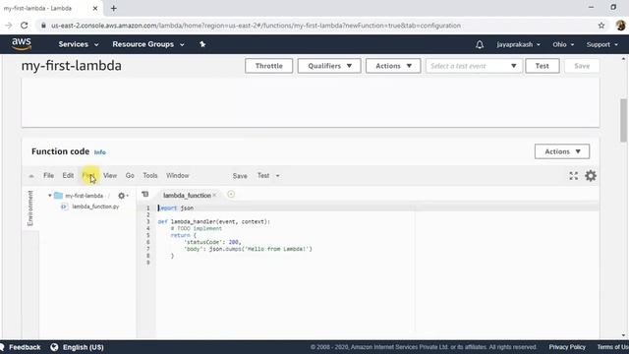Toggle fullscreen for the code editor

click(x=574, y=176)
